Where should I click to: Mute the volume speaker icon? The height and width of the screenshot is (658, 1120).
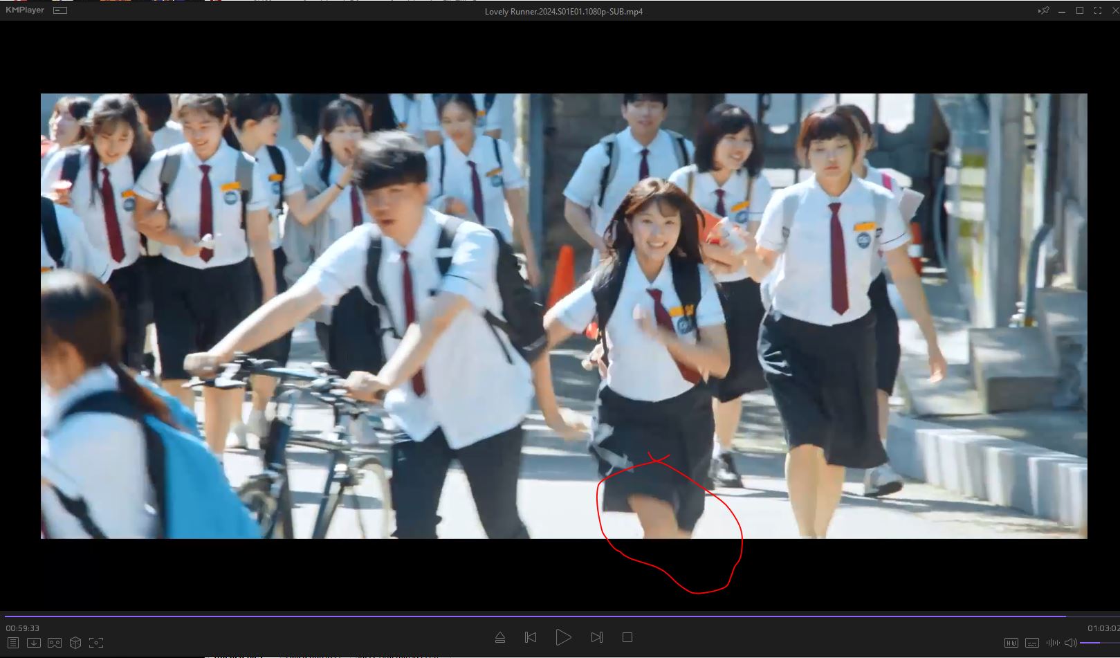(x=1070, y=643)
